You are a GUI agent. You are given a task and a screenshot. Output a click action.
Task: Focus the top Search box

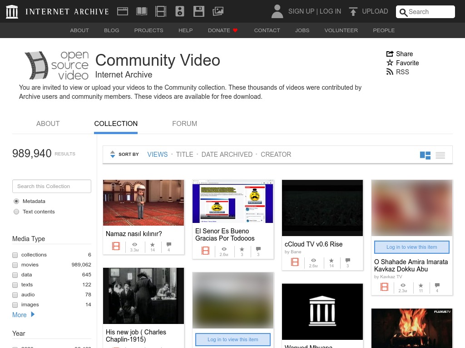click(x=425, y=11)
